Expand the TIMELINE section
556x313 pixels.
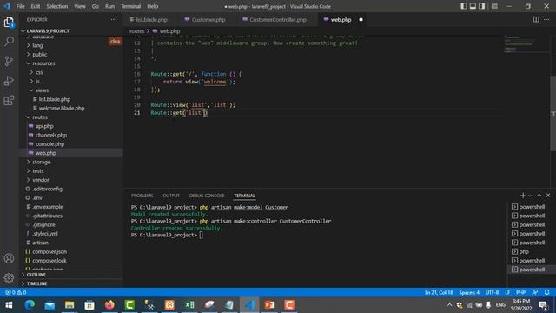[36, 283]
